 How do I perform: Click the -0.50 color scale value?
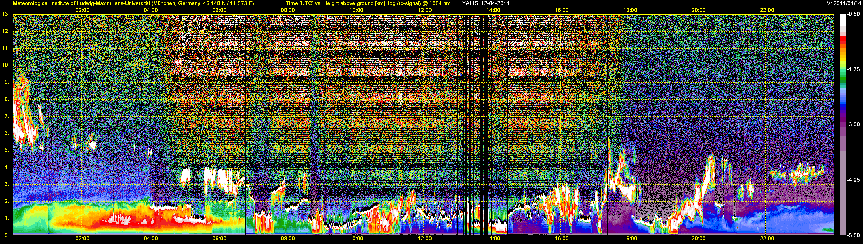pos(853,14)
